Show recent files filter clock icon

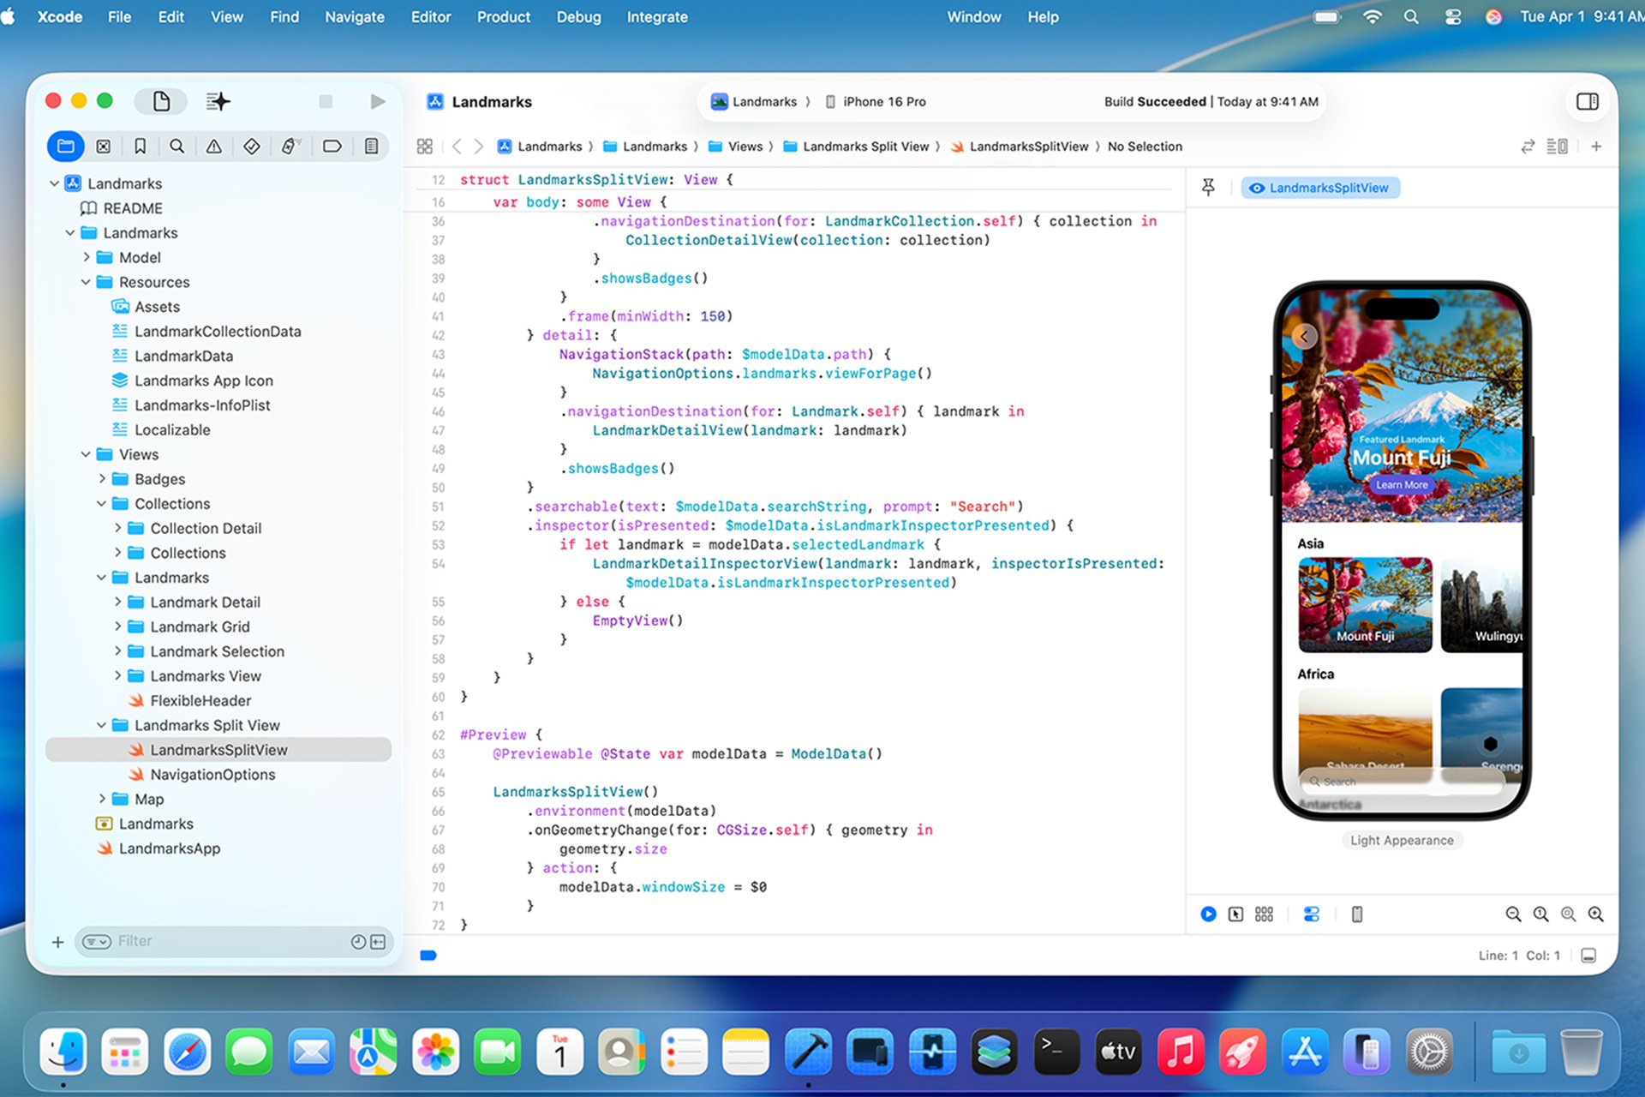click(x=358, y=942)
